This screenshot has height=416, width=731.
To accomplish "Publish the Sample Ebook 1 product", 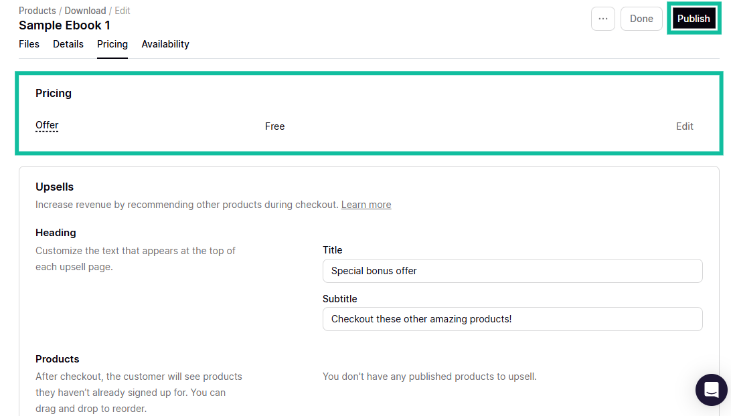I will (x=694, y=18).
